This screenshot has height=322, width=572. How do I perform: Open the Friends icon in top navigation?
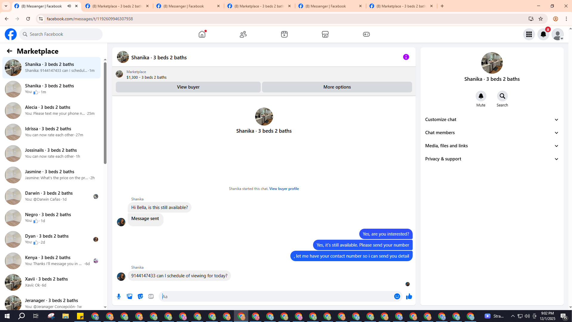243,34
